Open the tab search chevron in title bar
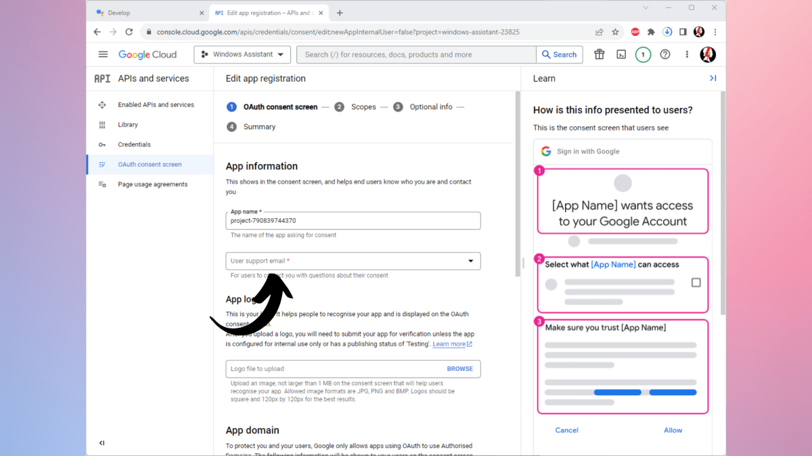This screenshot has height=456, width=812. point(646,7)
